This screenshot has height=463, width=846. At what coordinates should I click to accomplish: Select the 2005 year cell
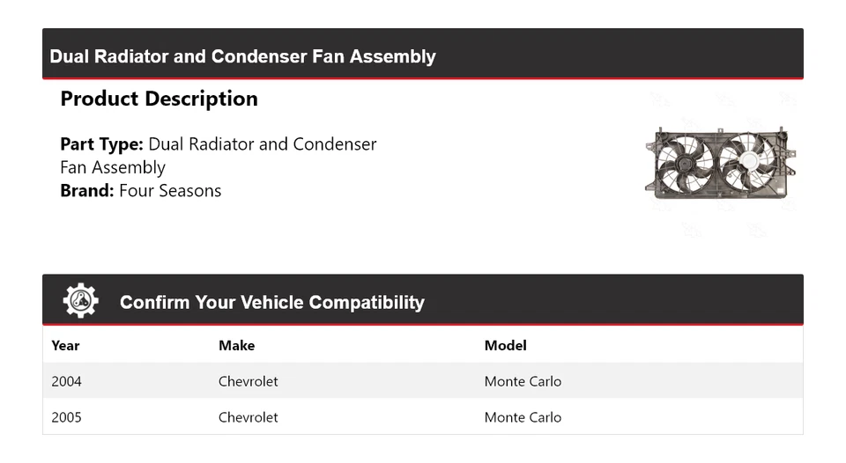pos(66,417)
